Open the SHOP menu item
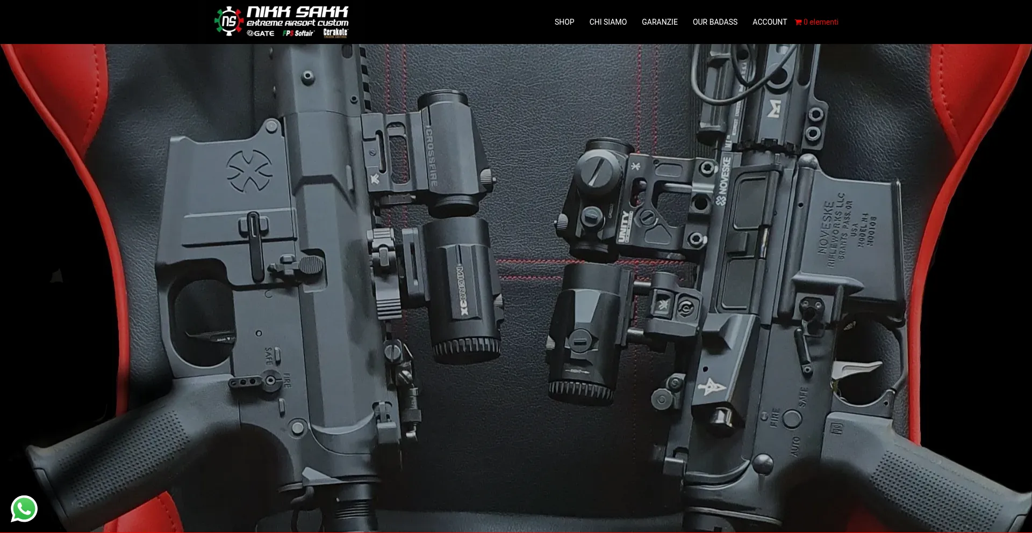 click(564, 22)
